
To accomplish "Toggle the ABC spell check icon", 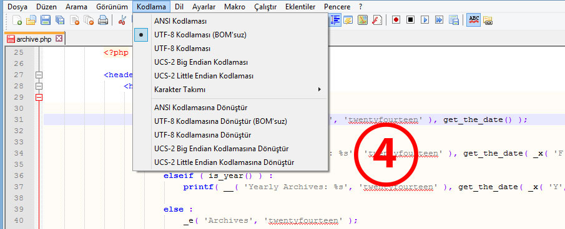I will coord(474,20).
